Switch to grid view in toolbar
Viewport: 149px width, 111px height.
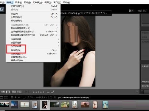tap(3, 92)
